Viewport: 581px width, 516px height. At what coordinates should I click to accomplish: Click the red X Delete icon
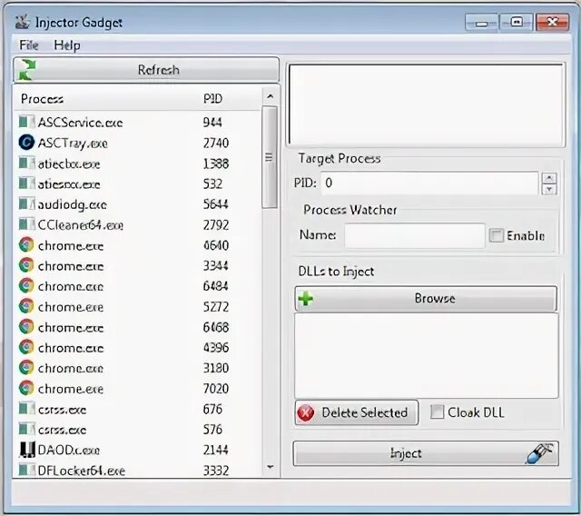click(x=306, y=412)
